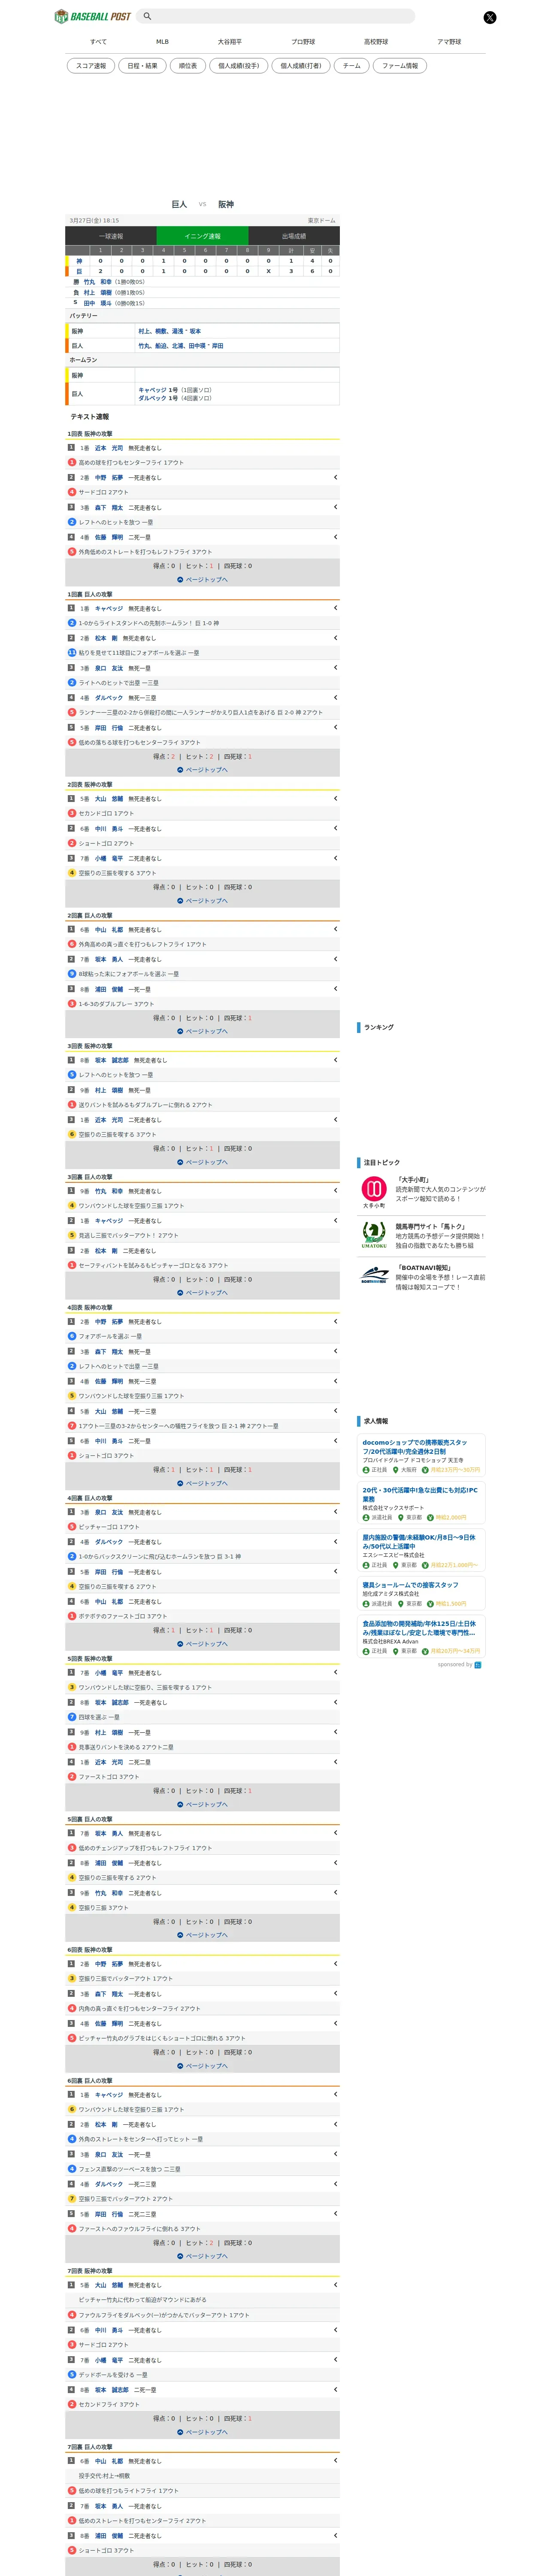The image size is (551, 2576).
Task: Expand 6番 中山 礼都 at-bat in 2回裏
Action: pos(335,929)
